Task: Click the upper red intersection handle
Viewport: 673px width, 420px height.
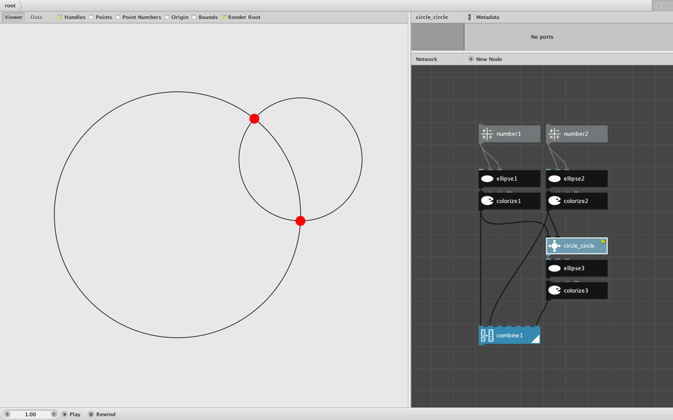Action: [x=254, y=119]
